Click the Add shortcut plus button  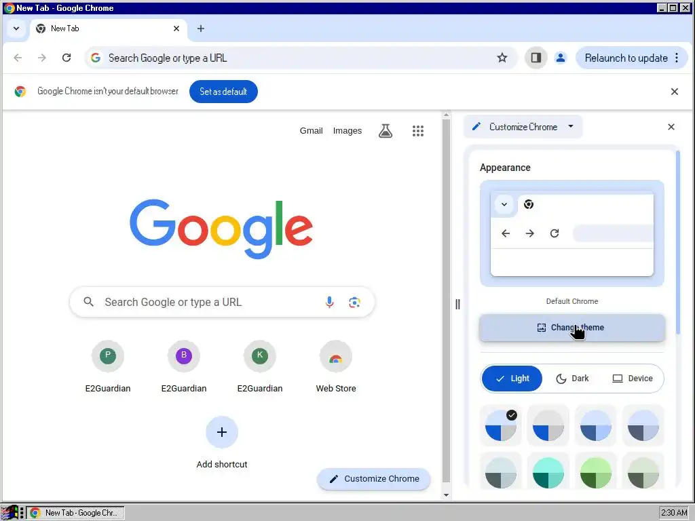click(x=222, y=432)
